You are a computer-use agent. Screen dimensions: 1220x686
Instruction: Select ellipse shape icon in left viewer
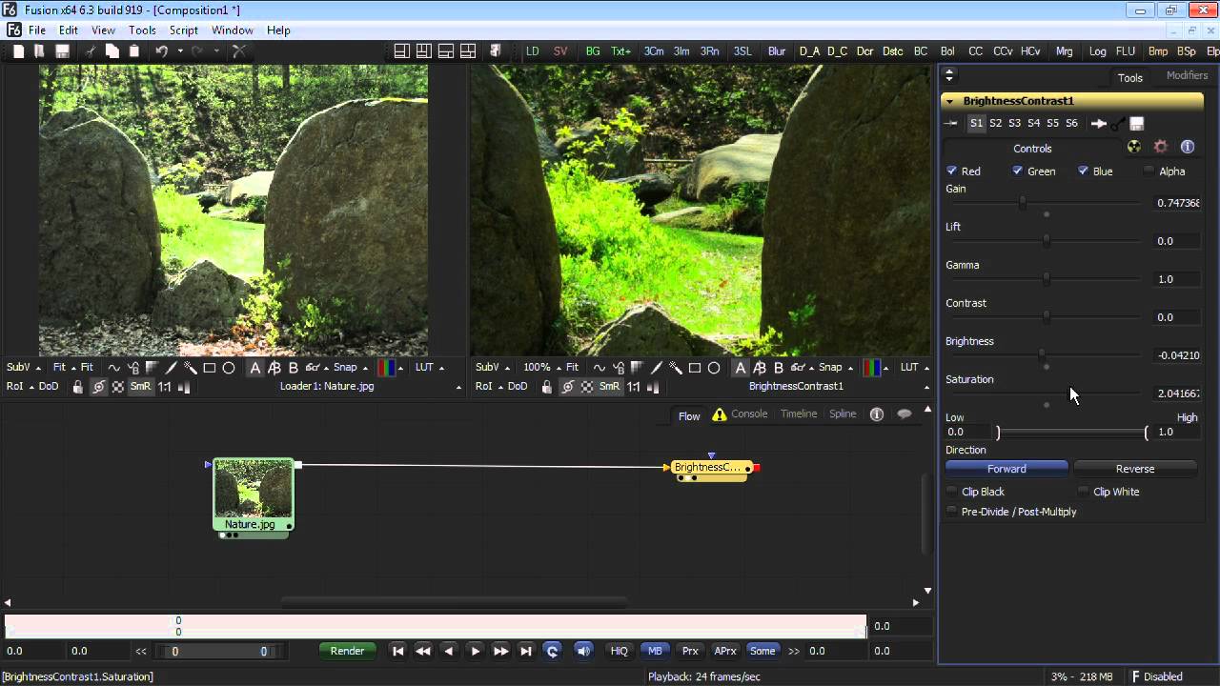coord(229,368)
